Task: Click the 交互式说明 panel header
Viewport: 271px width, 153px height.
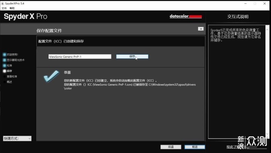Action: [238, 17]
